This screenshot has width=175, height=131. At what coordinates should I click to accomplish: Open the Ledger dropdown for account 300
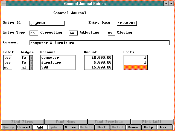click(31, 67)
